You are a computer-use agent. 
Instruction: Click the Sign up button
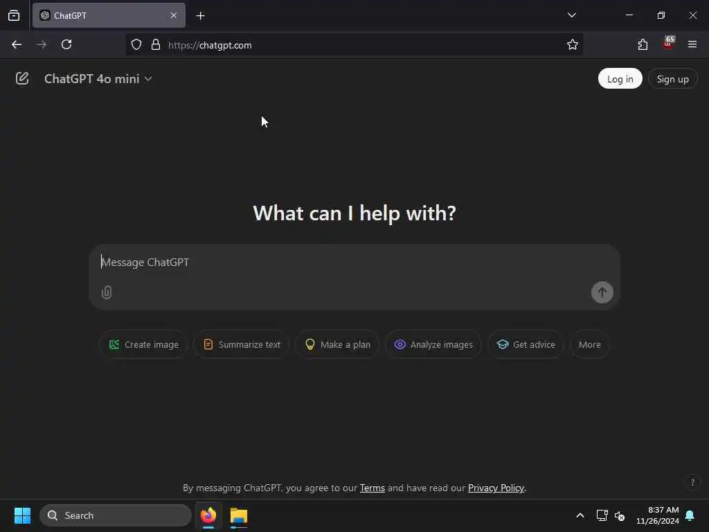coord(672,79)
